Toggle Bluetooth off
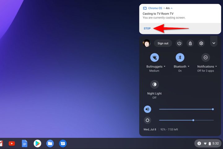Viewport: 223px width, 149px height. pyautogui.click(x=180, y=57)
